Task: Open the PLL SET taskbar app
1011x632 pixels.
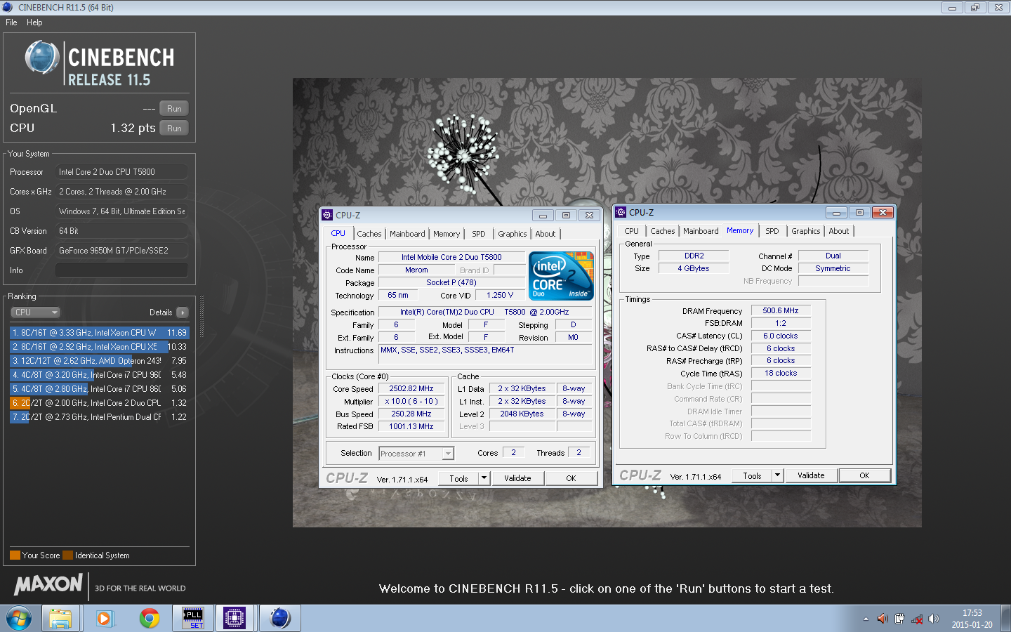Action: click(x=192, y=618)
